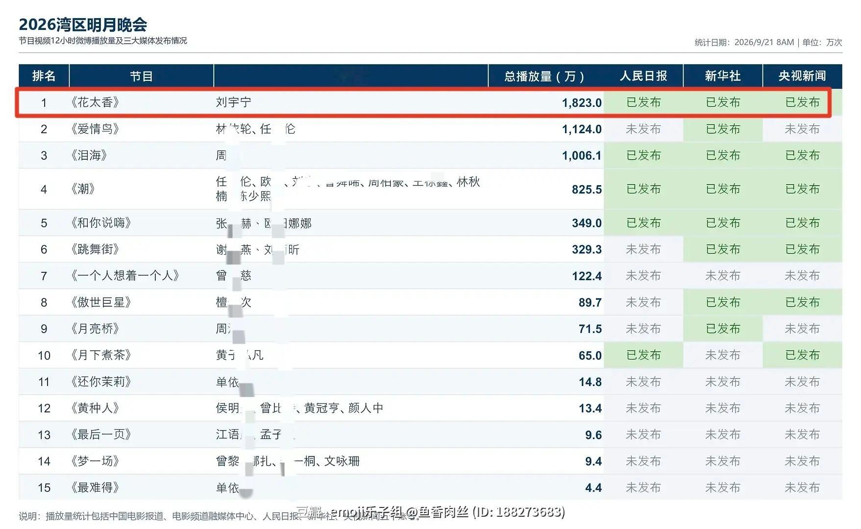Click the 说明 footnote about 播放量统计
This screenshot has height=529, width=861.
click(x=220, y=516)
